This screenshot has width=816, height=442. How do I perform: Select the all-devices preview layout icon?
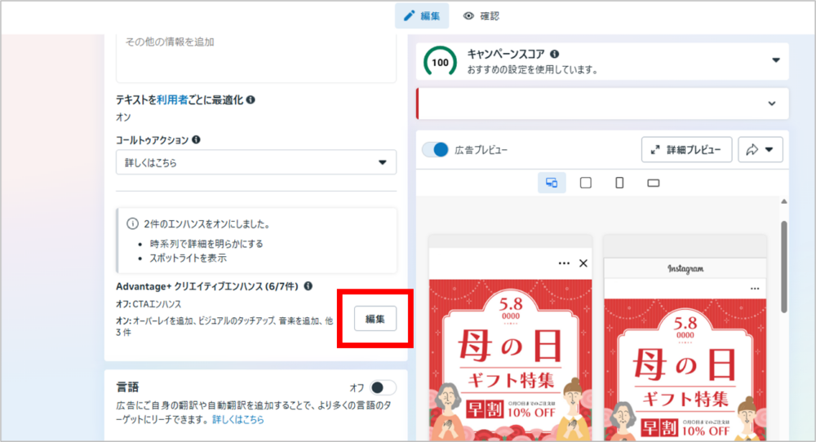(552, 183)
